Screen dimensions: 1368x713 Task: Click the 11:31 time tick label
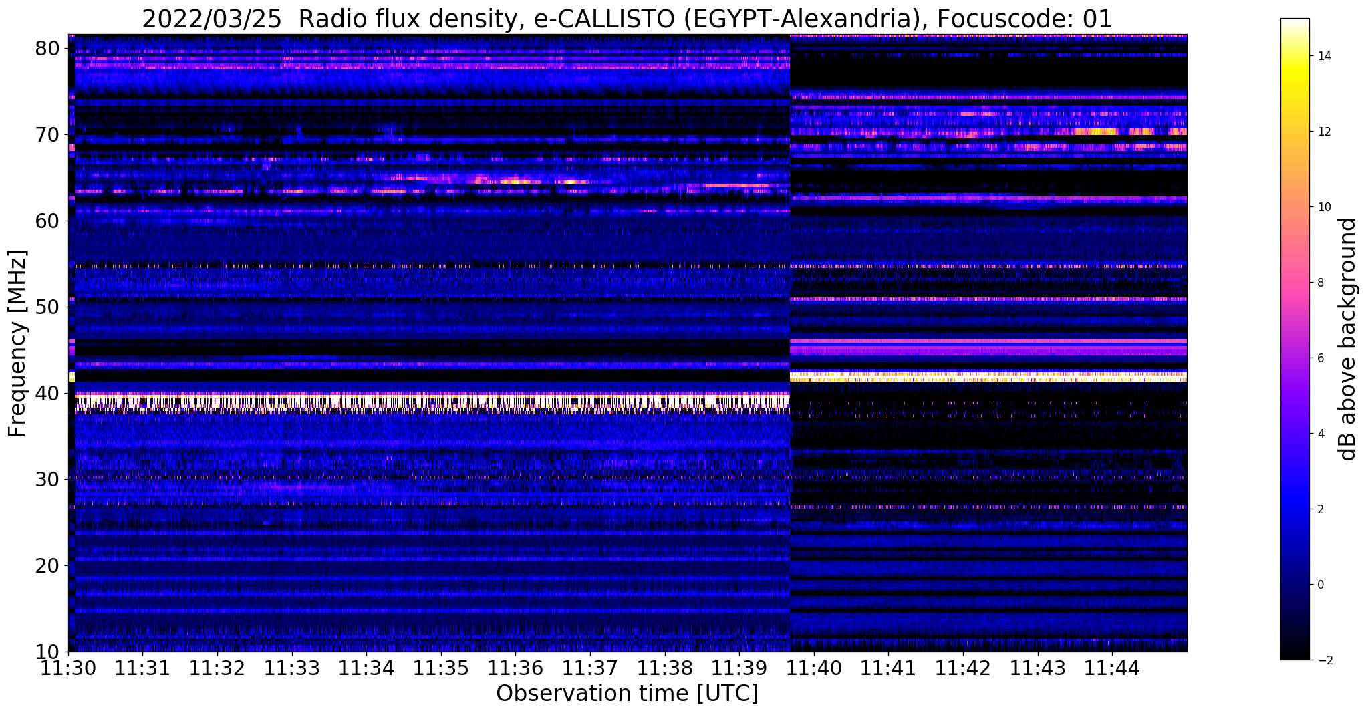click(143, 668)
